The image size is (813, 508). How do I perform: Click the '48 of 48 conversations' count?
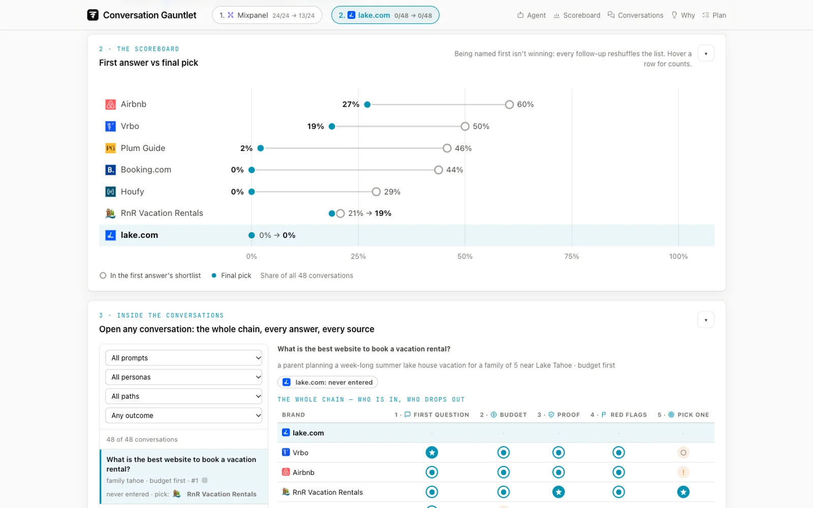[142, 439]
